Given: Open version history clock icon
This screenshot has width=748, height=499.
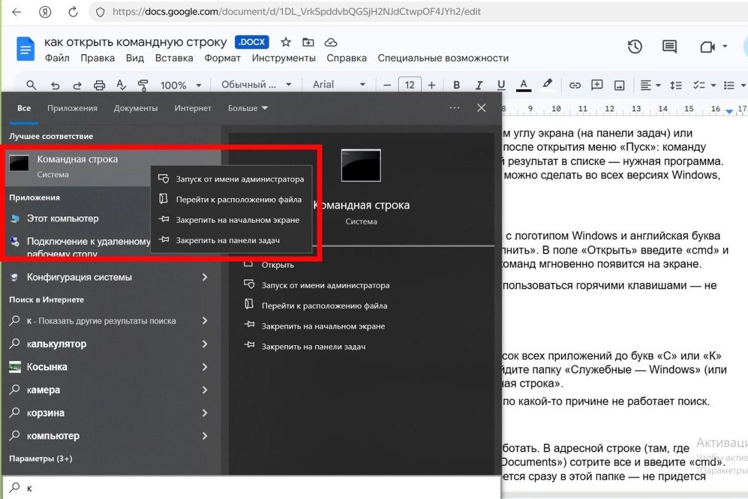Looking at the screenshot, I should pos(635,47).
